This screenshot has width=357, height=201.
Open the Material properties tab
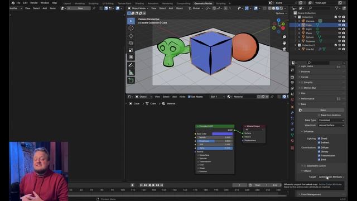point(292,141)
